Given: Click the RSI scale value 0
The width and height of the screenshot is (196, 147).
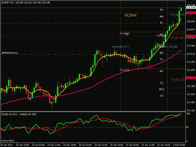Looking at the screenshot, I should 187,141.
